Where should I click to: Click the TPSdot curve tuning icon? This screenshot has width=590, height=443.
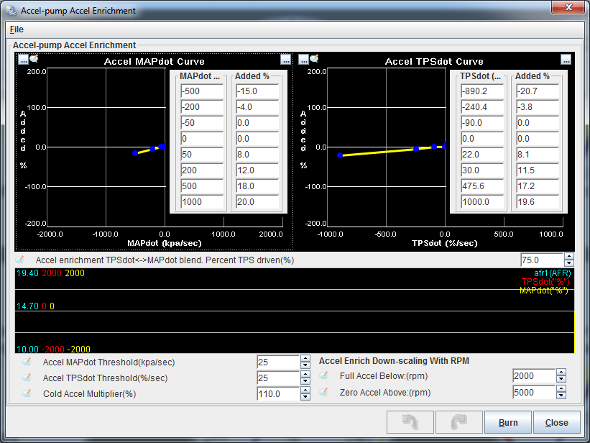(x=313, y=59)
